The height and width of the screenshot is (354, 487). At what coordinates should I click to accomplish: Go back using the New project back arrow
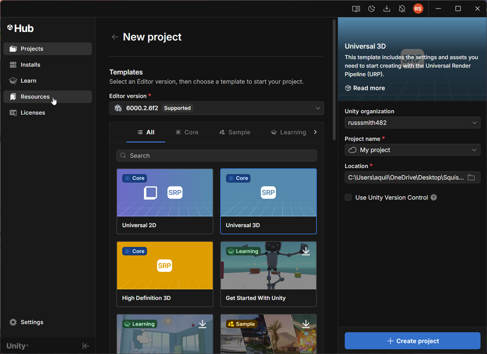115,36
